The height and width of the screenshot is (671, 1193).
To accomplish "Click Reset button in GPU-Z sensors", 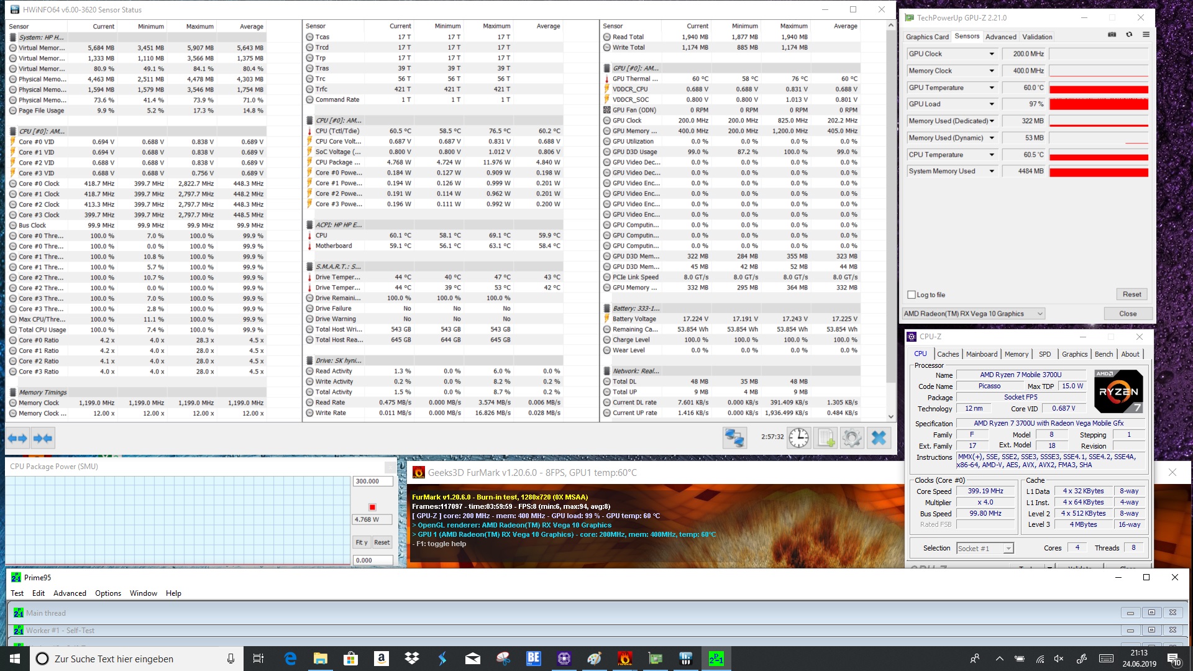I will pos(1131,294).
